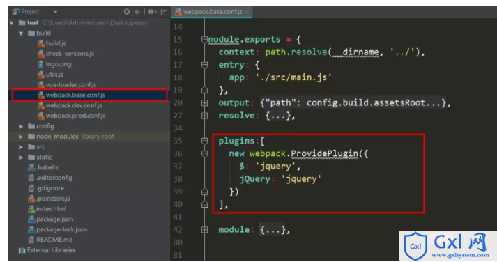Click the Project tool window icon
Viewport: 497px width, 262px height.
(x=15, y=12)
